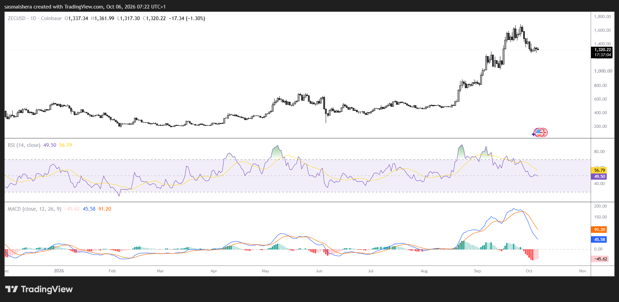Click the Coinbase exchange label

[51, 18]
